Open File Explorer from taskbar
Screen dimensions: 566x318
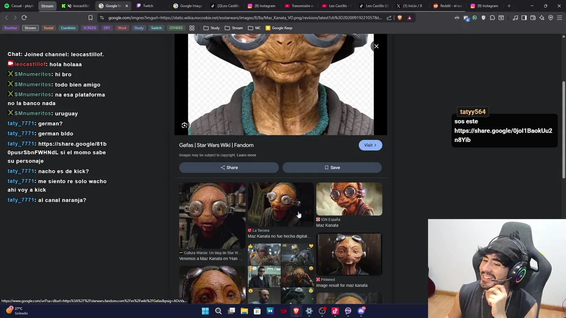tap(244, 311)
